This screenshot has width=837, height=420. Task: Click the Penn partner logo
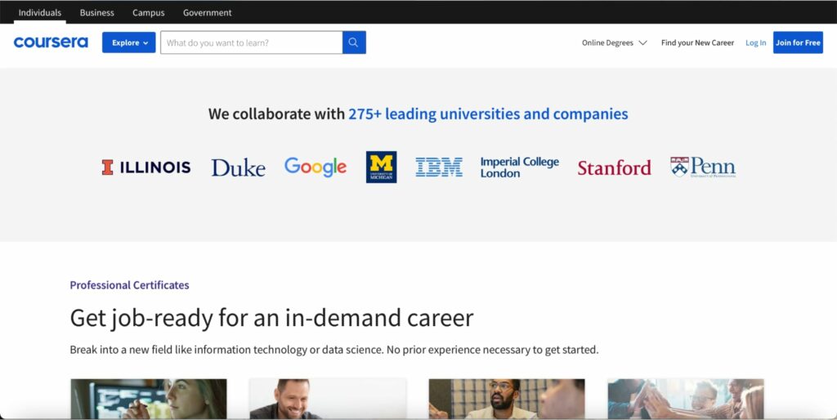tap(703, 167)
